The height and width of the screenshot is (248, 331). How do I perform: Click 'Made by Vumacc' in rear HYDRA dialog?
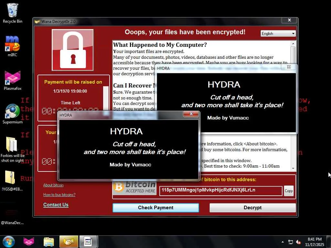point(228,118)
